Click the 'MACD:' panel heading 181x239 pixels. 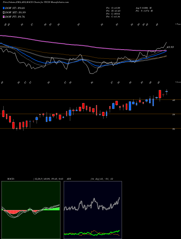coord(11,179)
